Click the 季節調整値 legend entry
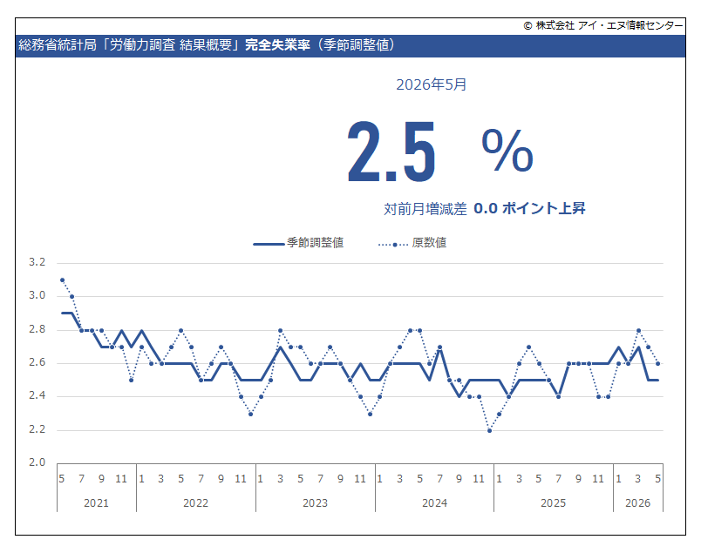Screen dimensions: 701x553 (x=299, y=243)
